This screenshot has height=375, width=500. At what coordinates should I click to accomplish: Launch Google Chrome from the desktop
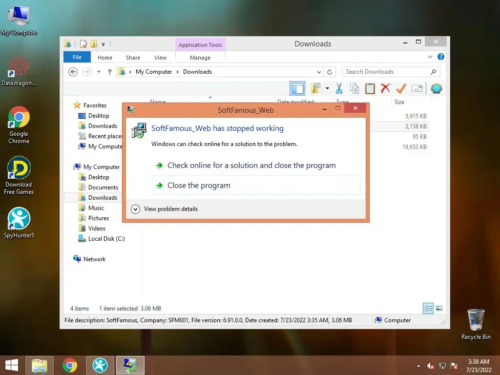pos(19,125)
